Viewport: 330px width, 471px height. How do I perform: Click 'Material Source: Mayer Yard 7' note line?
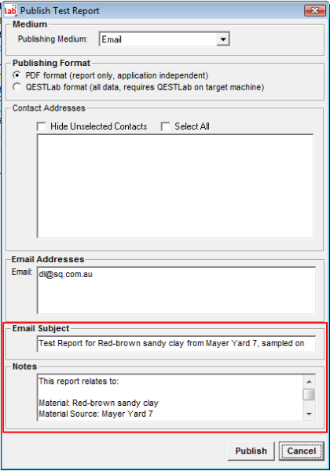coord(96,414)
